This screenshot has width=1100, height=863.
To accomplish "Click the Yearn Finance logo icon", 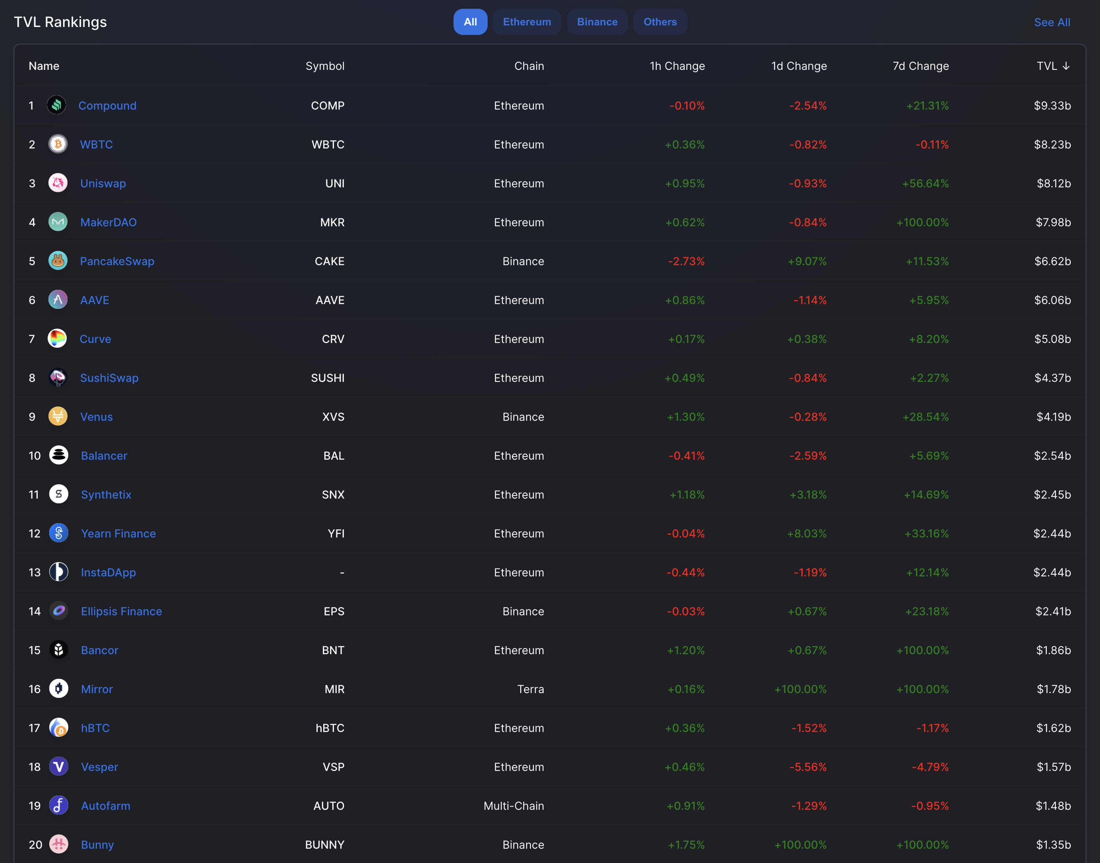I will [59, 533].
